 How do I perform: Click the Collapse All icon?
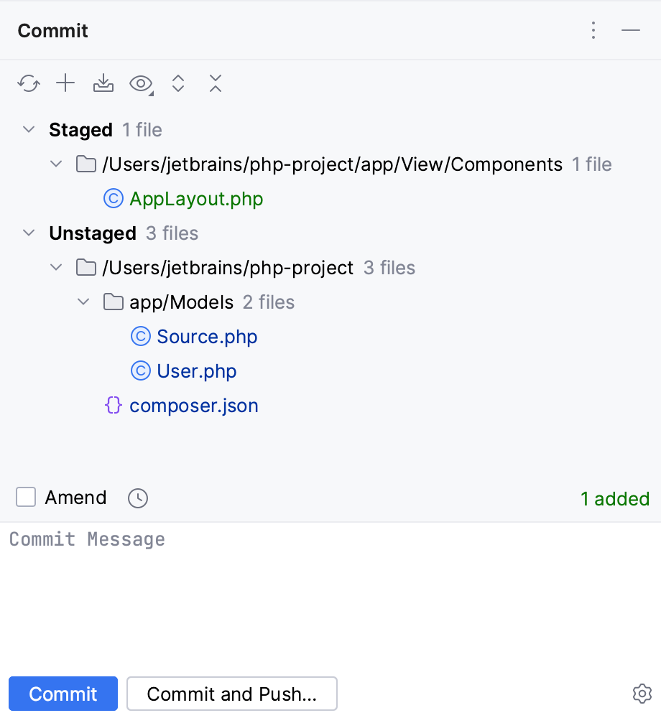pos(216,84)
